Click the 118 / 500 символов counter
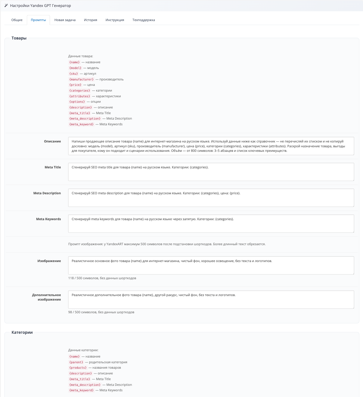The image size is (363, 397). click(x=102, y=278)
